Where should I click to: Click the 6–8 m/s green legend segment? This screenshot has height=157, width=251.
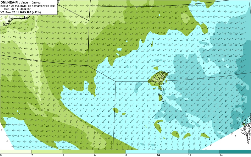click(110, 152)
